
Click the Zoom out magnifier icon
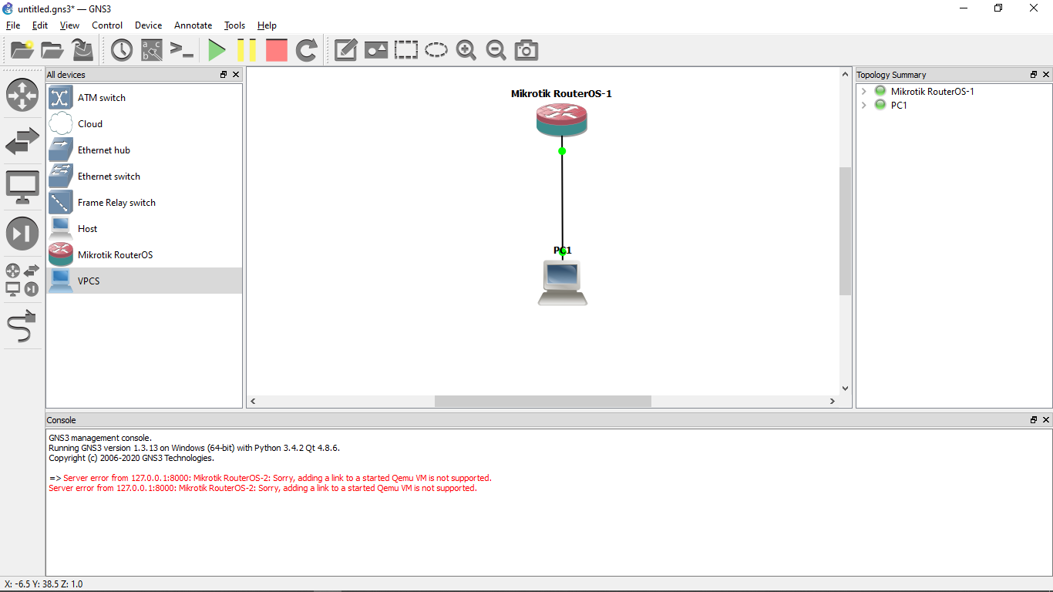496,50
